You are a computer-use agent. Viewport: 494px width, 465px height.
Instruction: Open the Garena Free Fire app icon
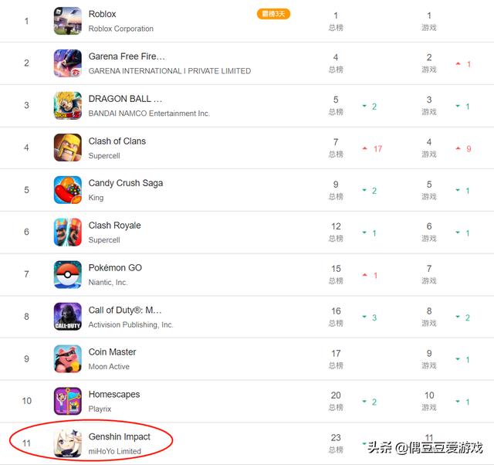[68, 63]
